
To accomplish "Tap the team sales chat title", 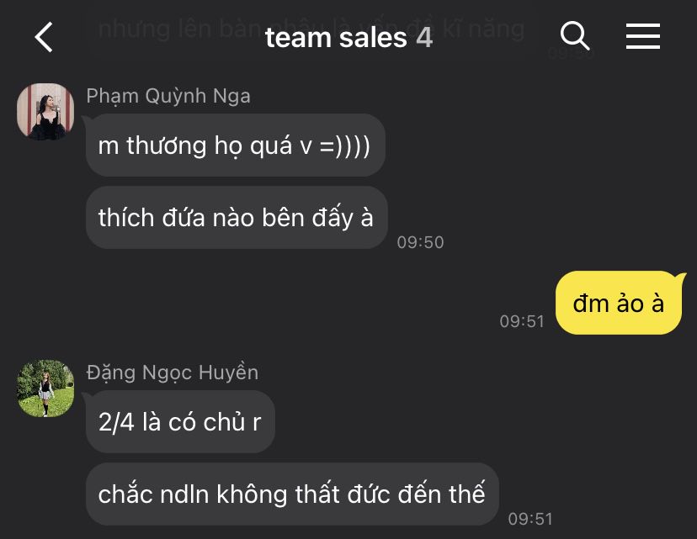I will click(x=336, y=37).
